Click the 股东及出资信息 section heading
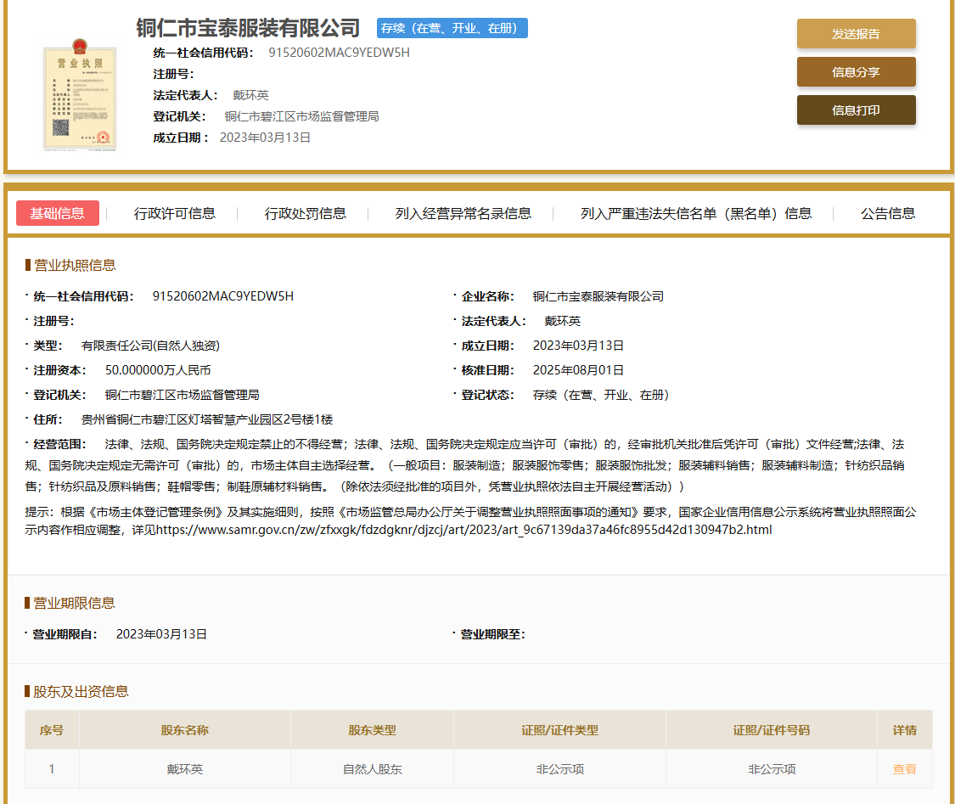 pos(81,691)
